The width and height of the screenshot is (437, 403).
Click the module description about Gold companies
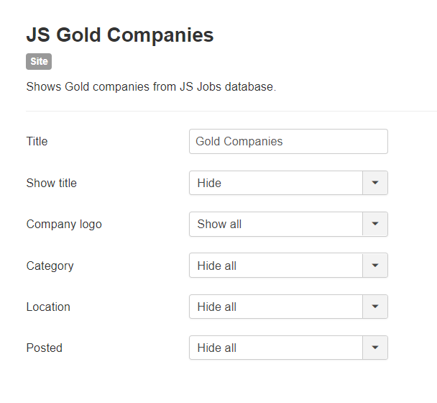pos(151,87)
